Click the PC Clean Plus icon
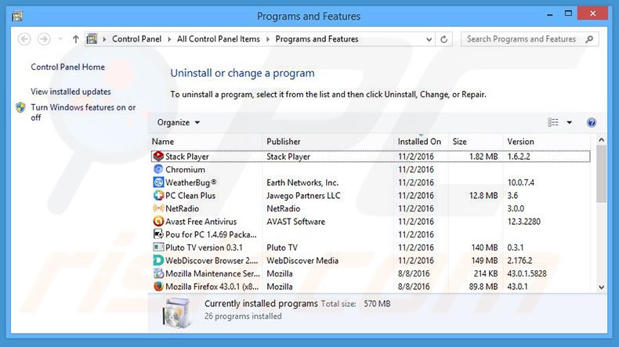 click(158, 195)
